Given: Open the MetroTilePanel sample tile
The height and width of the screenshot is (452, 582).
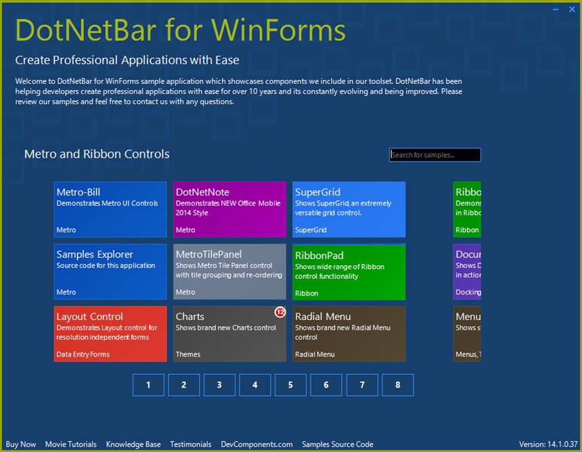Looking at the screenshot, I should [229, 271].
